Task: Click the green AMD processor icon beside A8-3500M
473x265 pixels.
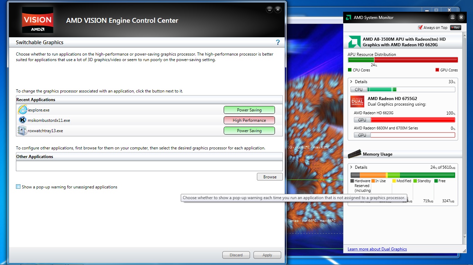Action: click(354, 42)
